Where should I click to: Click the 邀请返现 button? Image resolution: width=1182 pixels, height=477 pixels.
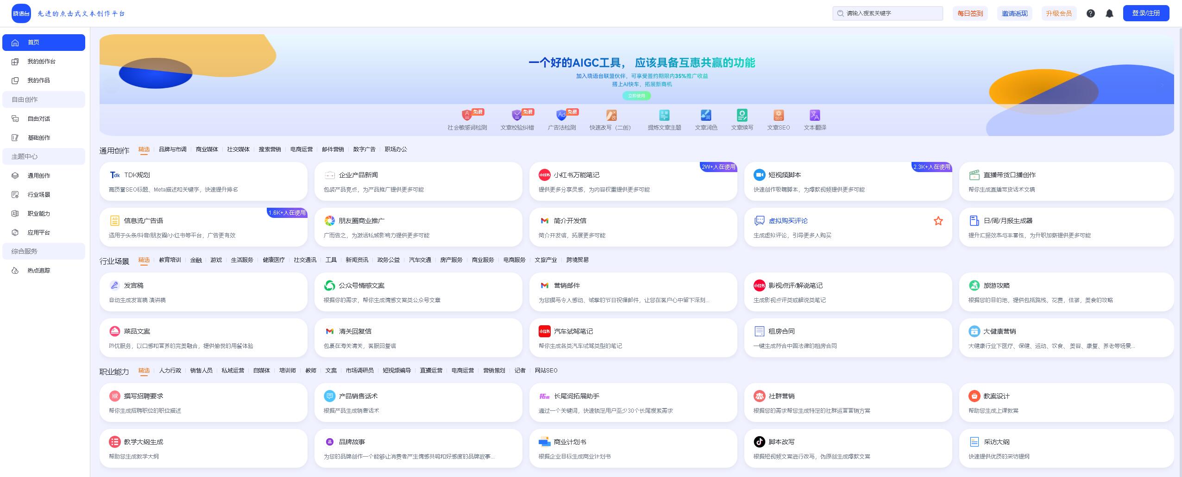click(1015, 13)
